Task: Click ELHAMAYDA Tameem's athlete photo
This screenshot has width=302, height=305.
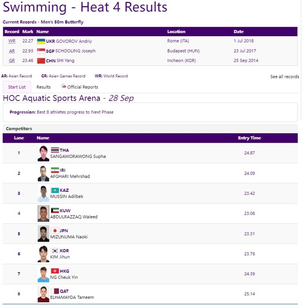Action: [43, 294]
